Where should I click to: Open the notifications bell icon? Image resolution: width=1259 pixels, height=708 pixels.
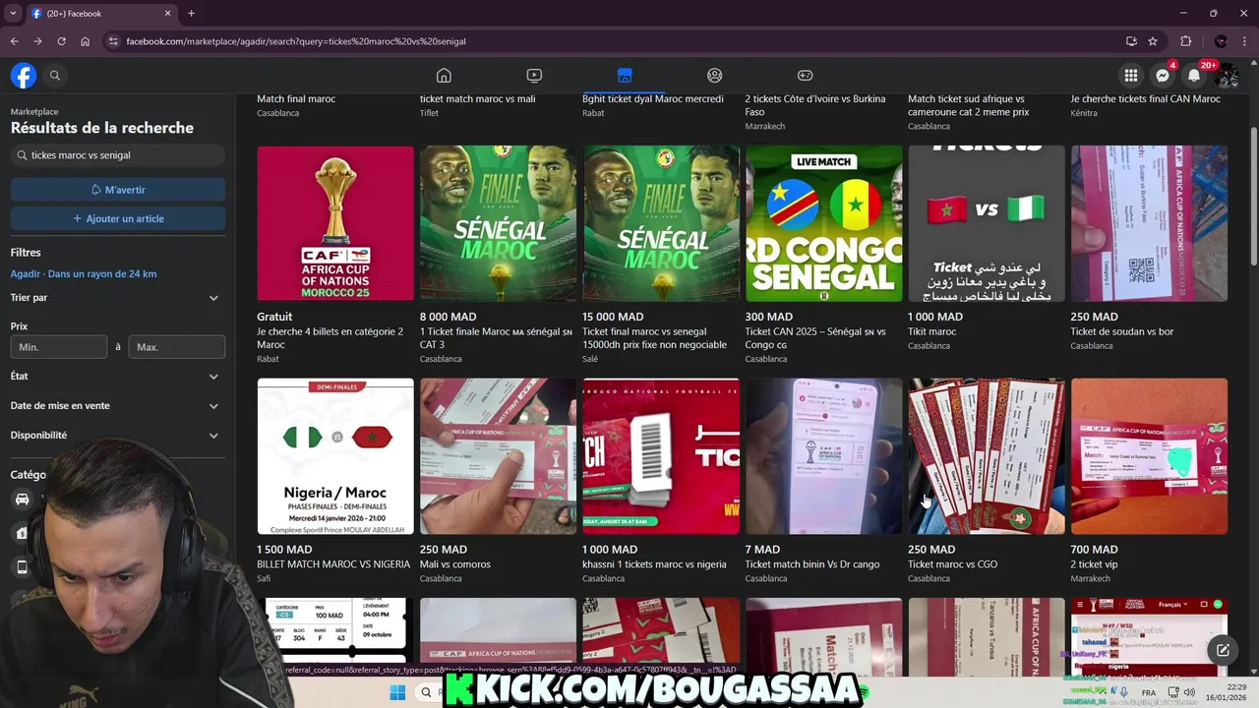coord(1194,76)
